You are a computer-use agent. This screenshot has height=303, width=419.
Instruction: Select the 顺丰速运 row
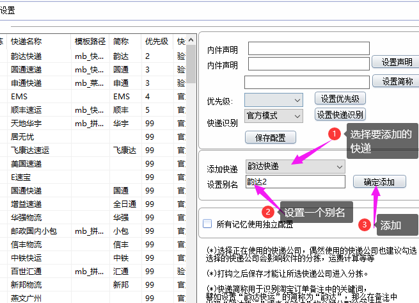pyautogui.click(x=26, y=110)
